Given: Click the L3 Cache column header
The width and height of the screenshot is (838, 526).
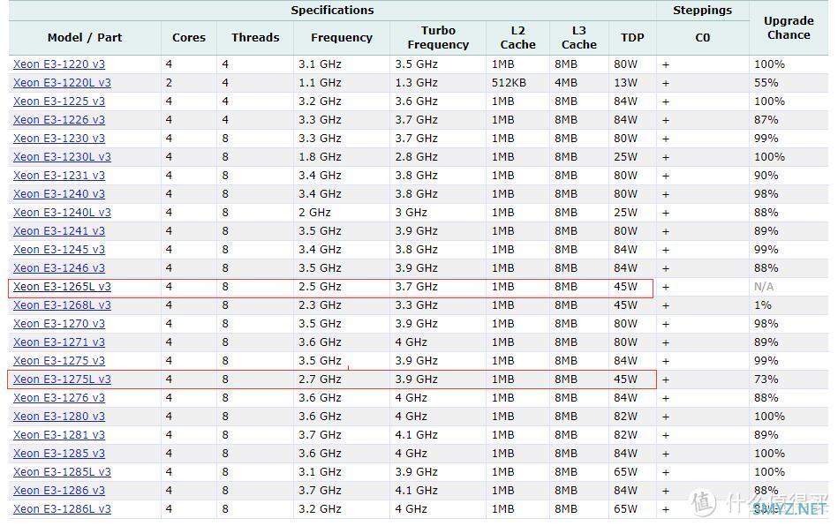Looking at the screenshot, I should (x=578, y=37).
